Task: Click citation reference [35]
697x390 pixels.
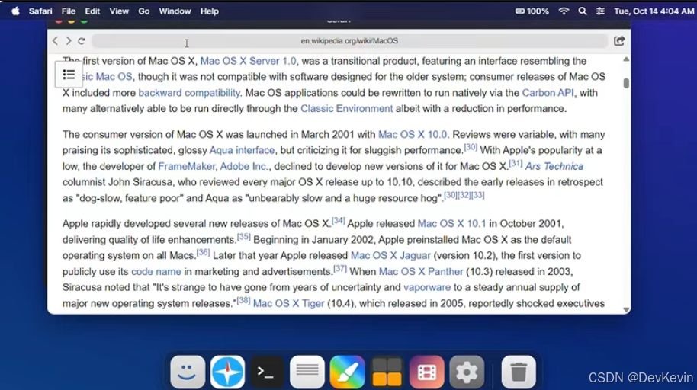Action: click(x=243, y=236)
